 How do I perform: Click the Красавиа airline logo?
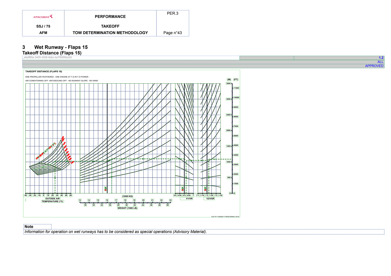point(43,17)
